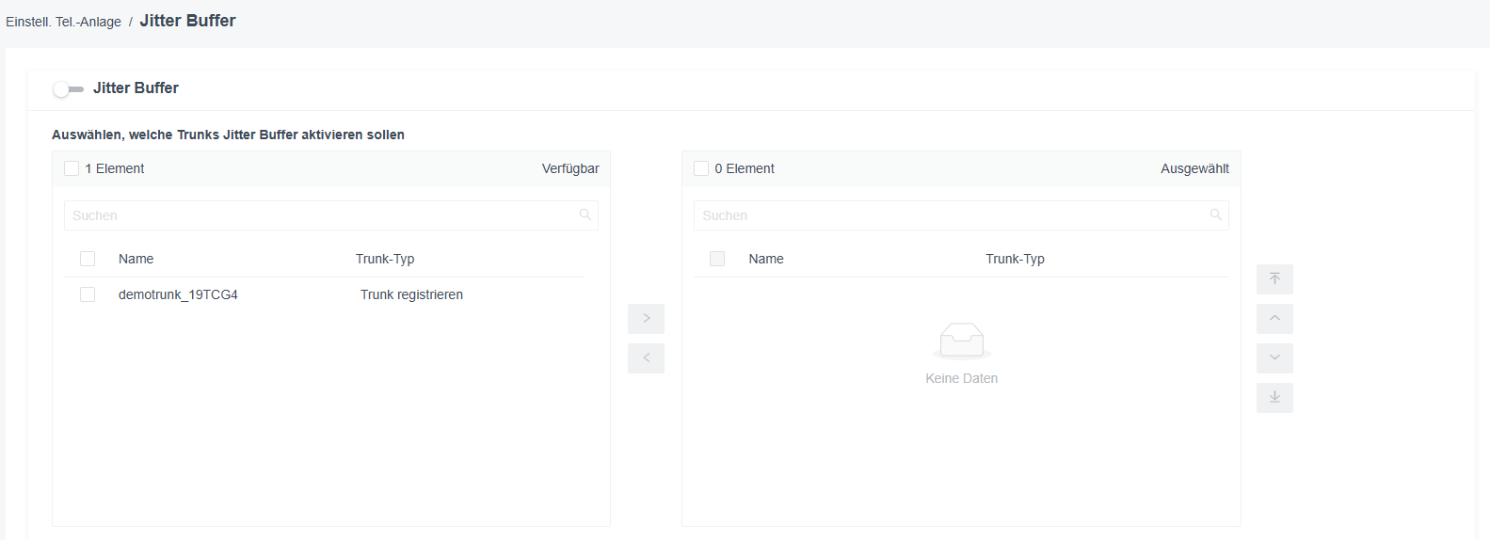The width and height of the screenshot is (1490, 540).
Task: Tick the header checkbox in Ausgewählt table
Action: (717, 259)
